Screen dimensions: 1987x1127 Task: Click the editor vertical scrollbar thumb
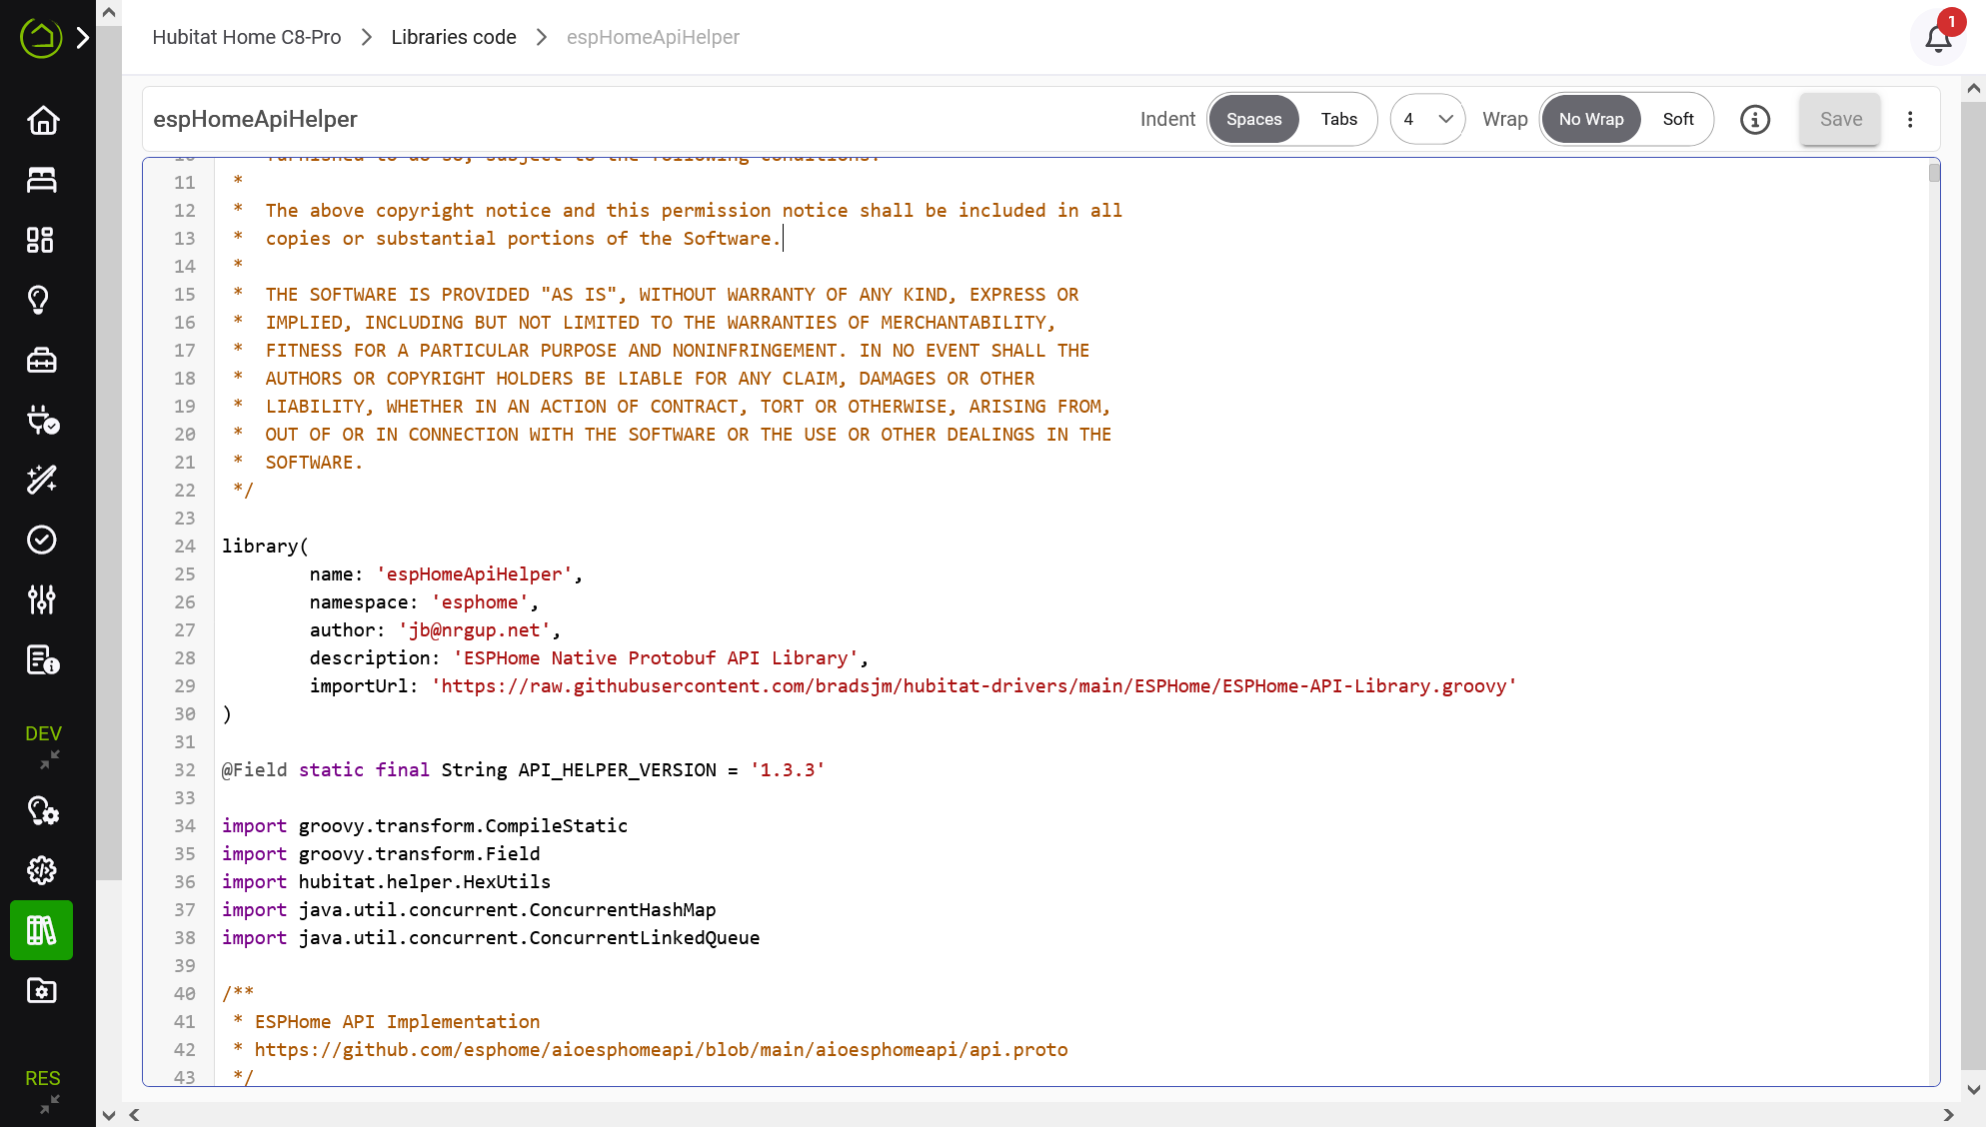coord(1934,172)
